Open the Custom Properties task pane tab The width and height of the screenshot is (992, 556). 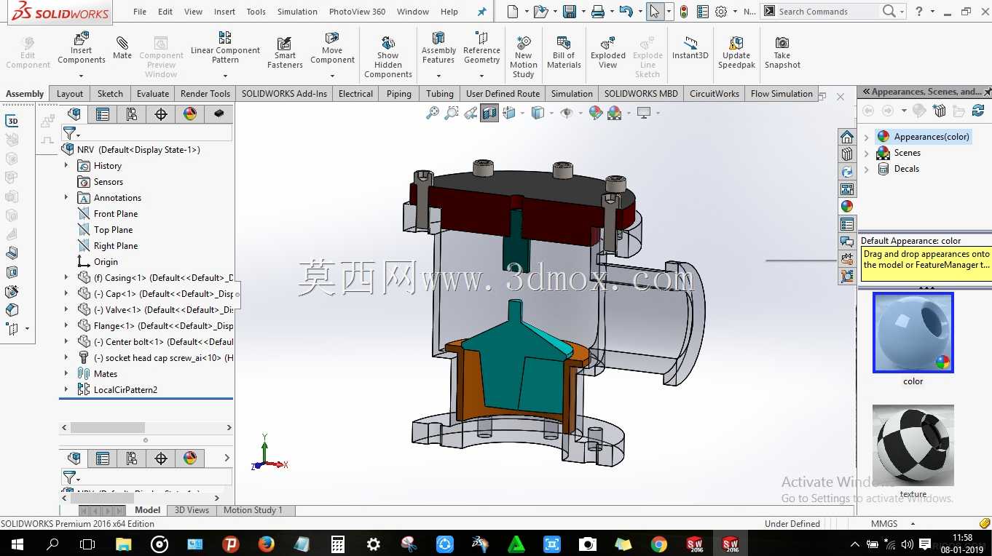(x=847, y=224)
